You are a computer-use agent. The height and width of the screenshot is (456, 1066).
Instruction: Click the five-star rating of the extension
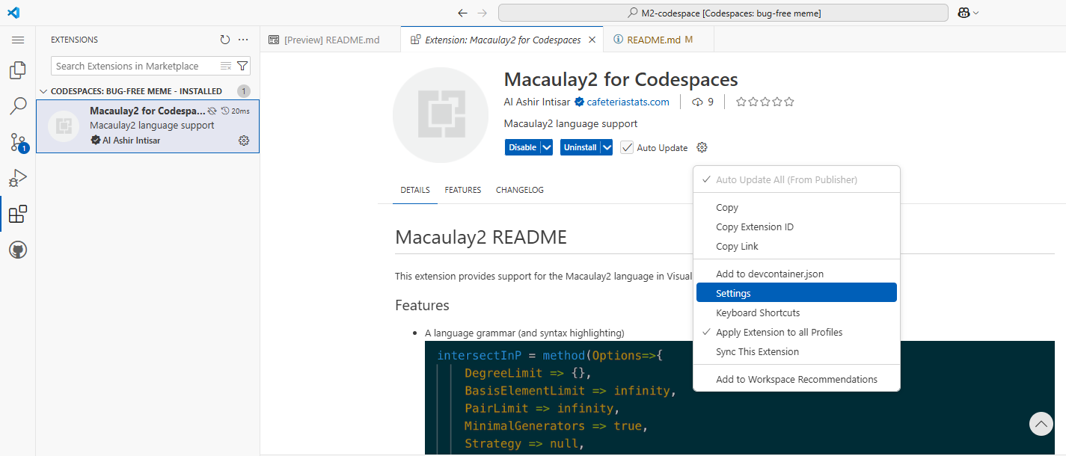tap(765, 102)
